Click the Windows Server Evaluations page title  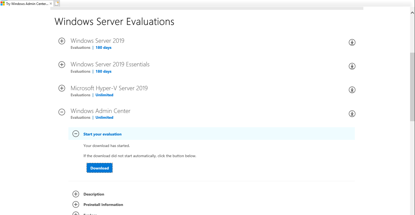[x=114, y=21]
